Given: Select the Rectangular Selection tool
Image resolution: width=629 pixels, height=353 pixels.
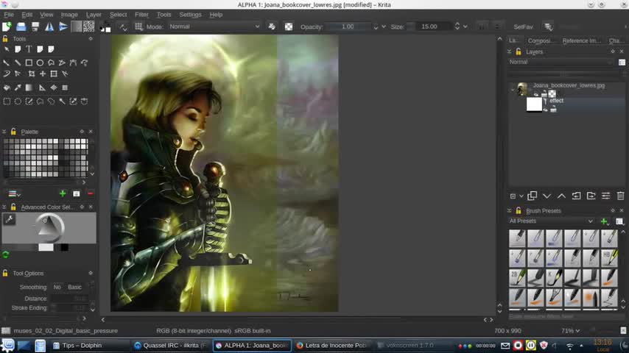Looking at the screenshot, I should [x=7, y=101].
